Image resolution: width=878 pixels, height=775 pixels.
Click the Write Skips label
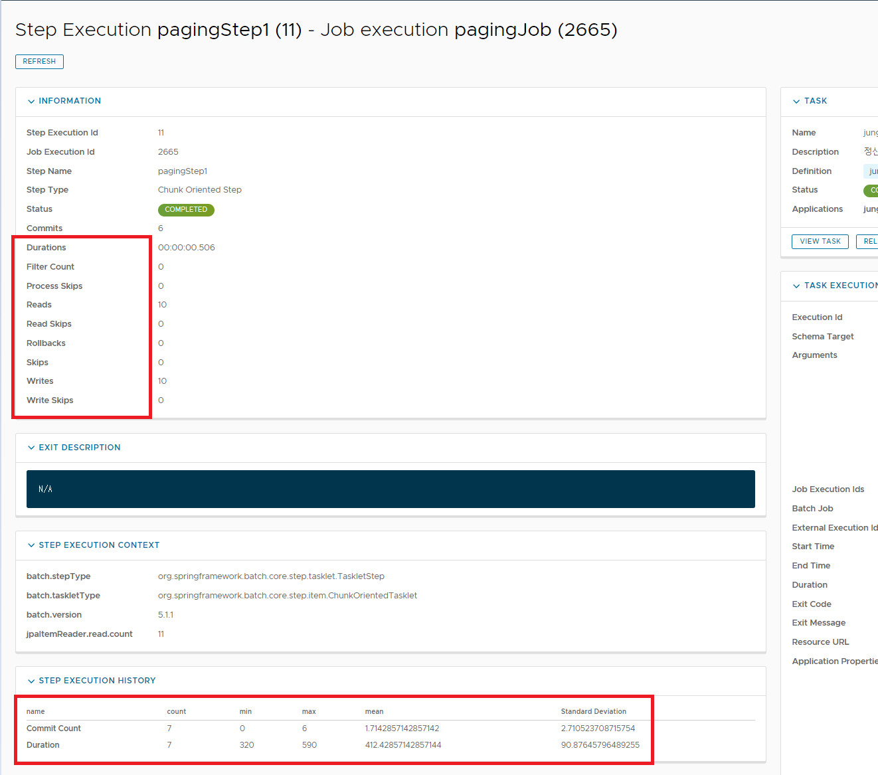(50, 400)
